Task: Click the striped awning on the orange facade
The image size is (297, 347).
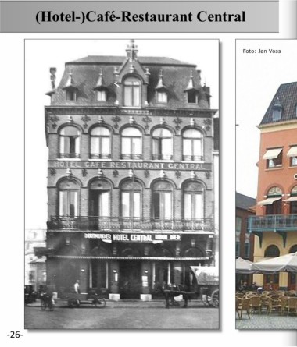Action: point(272,154)
